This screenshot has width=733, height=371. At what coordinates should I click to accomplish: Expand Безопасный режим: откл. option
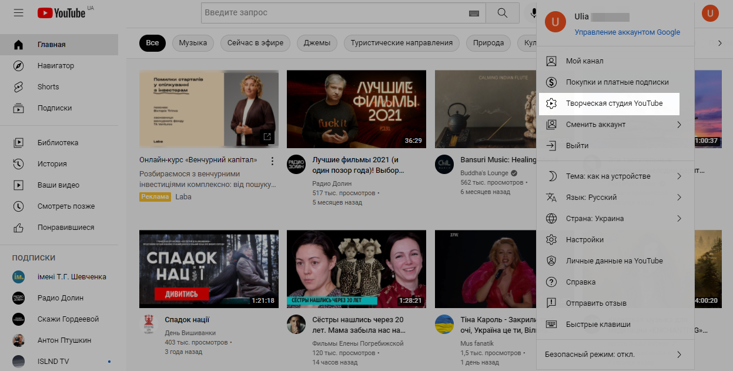[616, 355]
